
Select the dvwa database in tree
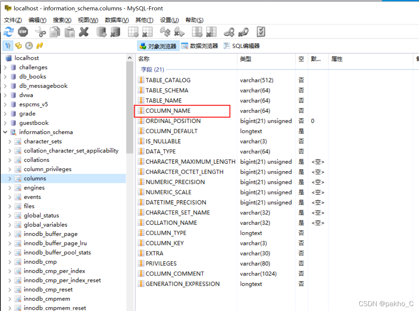click(x=26, y=95)
